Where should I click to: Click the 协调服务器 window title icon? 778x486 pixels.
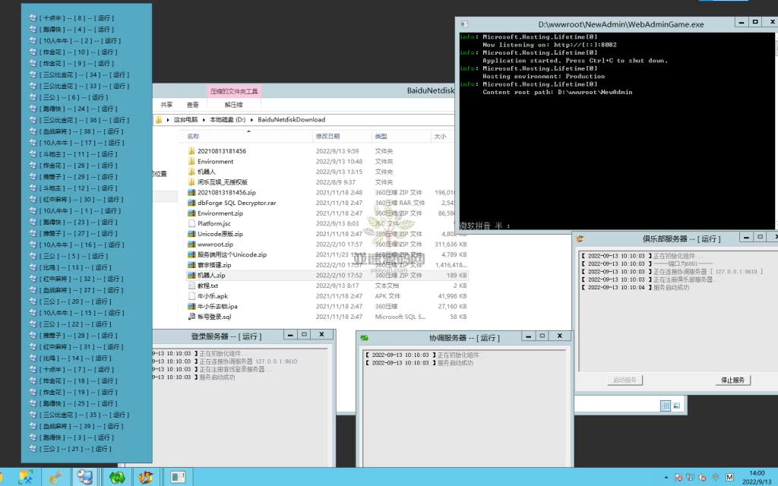pyautogui.click(x=365, y=338)
